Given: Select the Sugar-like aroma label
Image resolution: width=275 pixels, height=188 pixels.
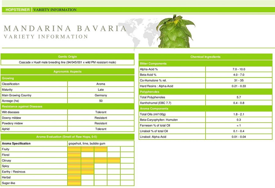Looking at the screenshot, I should (9, 183).
